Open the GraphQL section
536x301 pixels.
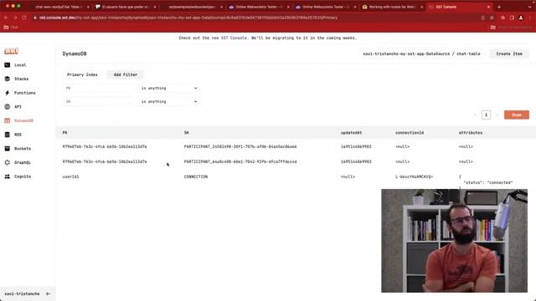coord(18,162)
